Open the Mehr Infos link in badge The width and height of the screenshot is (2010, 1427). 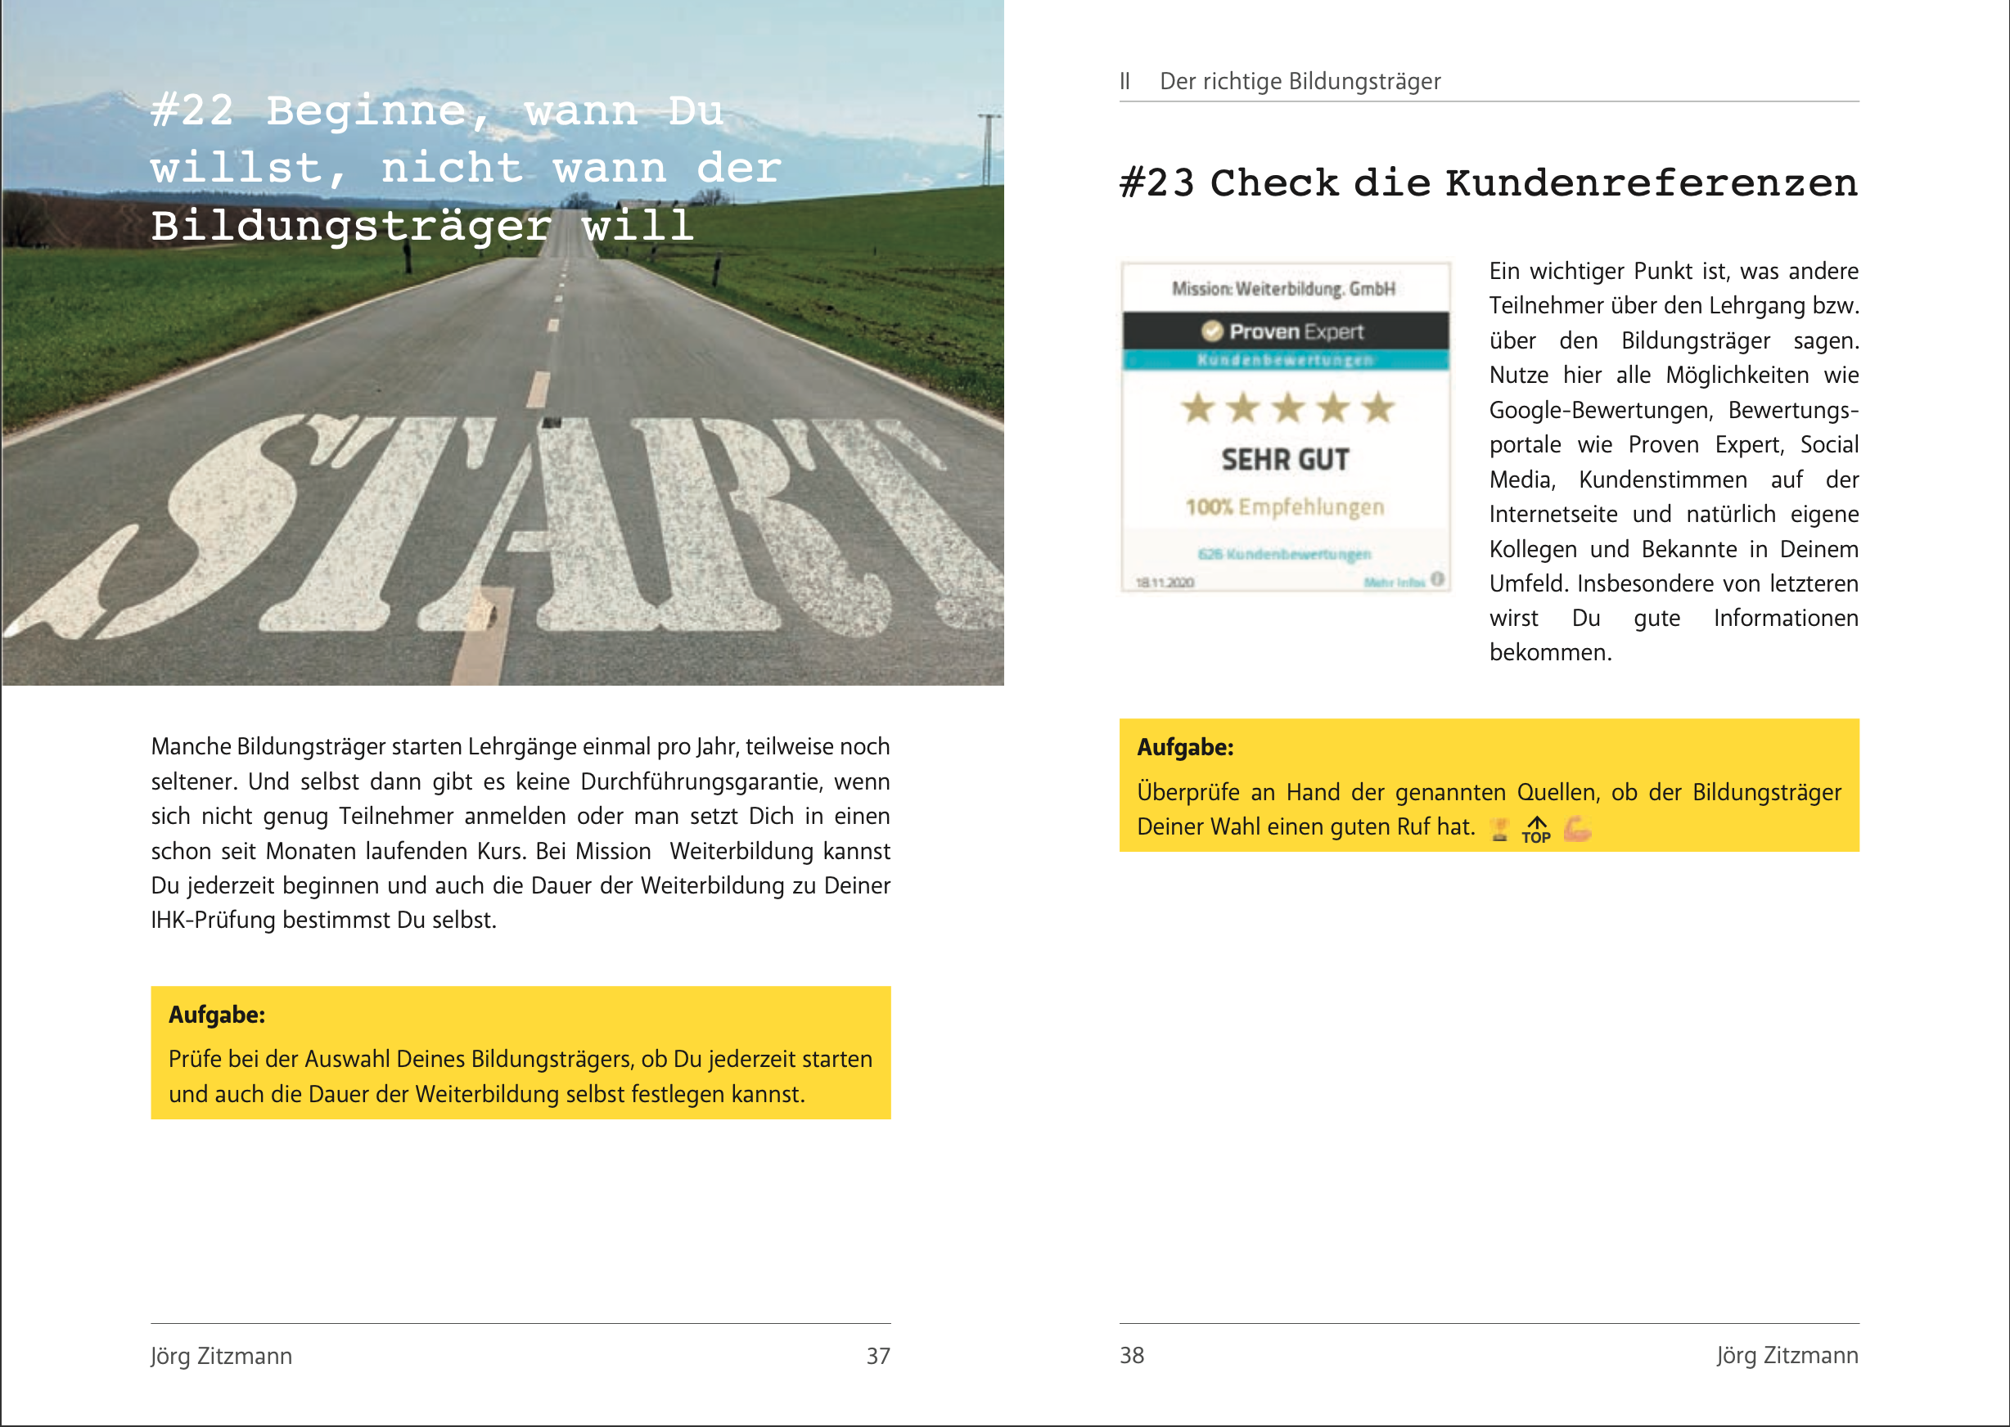pyautogui.click(x=1394, y=582)
